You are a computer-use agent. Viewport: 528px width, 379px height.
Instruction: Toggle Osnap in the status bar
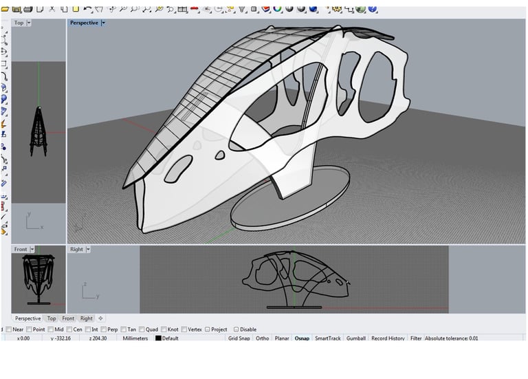(302, 338)
